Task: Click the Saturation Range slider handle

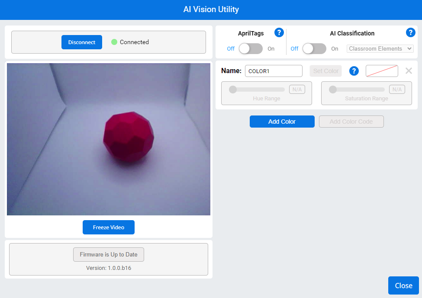Action: click(x=333, y=89)
